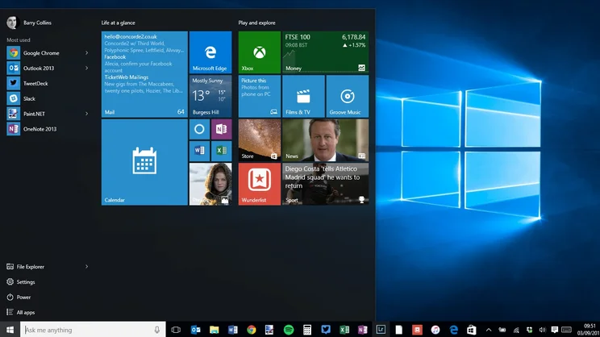Open Settings from the Start menu
Image resolution: width=600 pixels, height=337 pixels.
click(26, 282)
